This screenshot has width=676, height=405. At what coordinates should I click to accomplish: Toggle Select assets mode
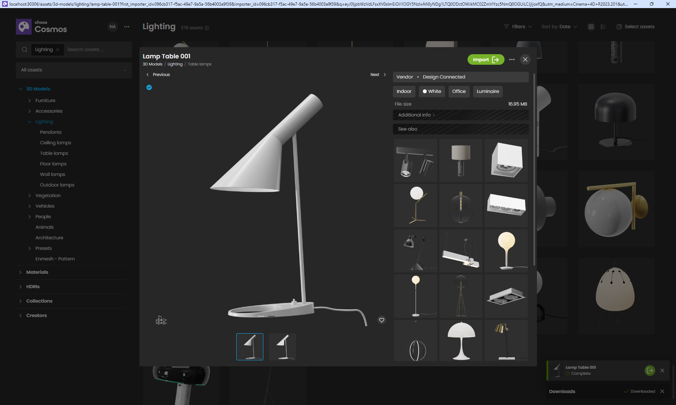(x=636, y=27)
